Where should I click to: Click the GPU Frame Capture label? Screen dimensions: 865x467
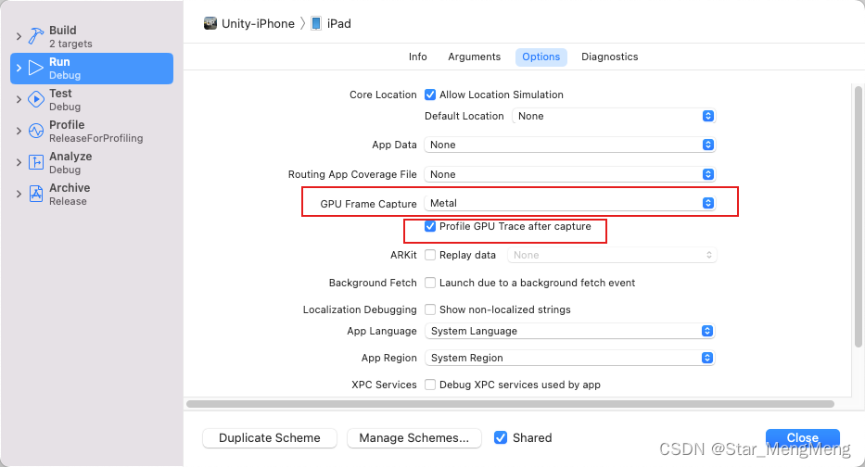coord(368,204)
